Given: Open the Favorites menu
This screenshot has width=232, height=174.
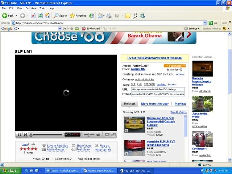Looking at the screenshot, I should coord(30,8).
